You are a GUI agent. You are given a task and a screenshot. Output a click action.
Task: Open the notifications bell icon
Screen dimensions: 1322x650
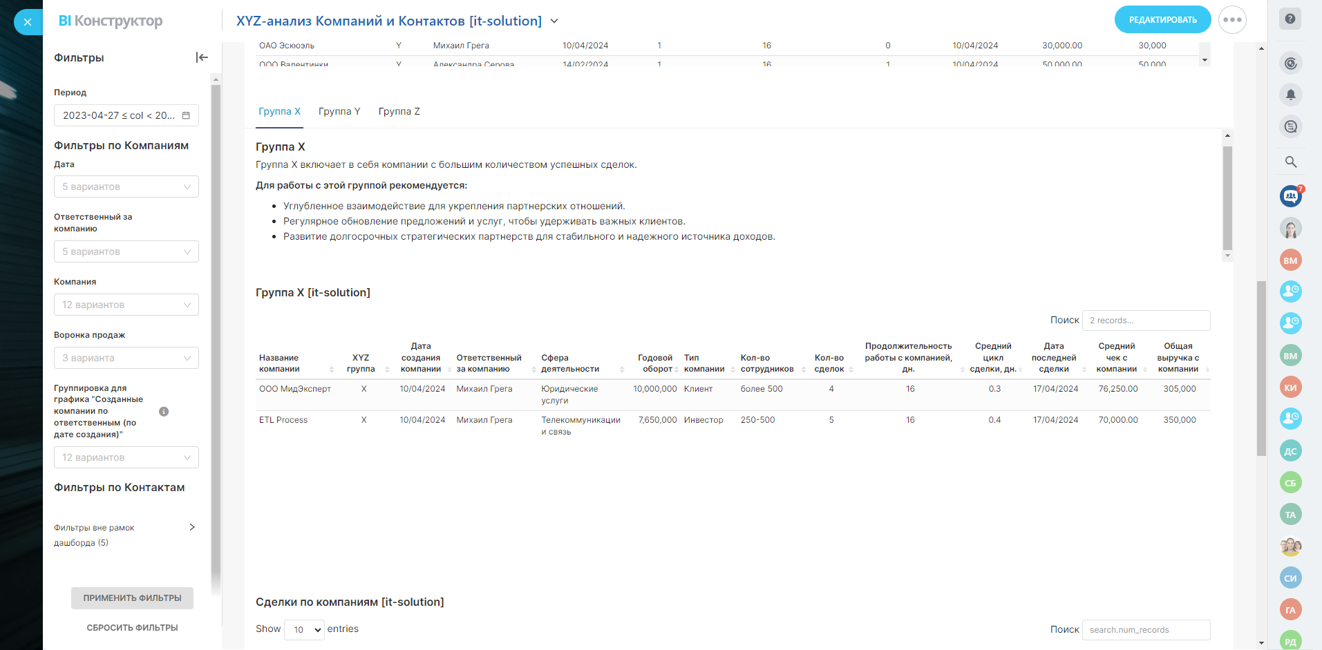click(x=1290, y=95)
